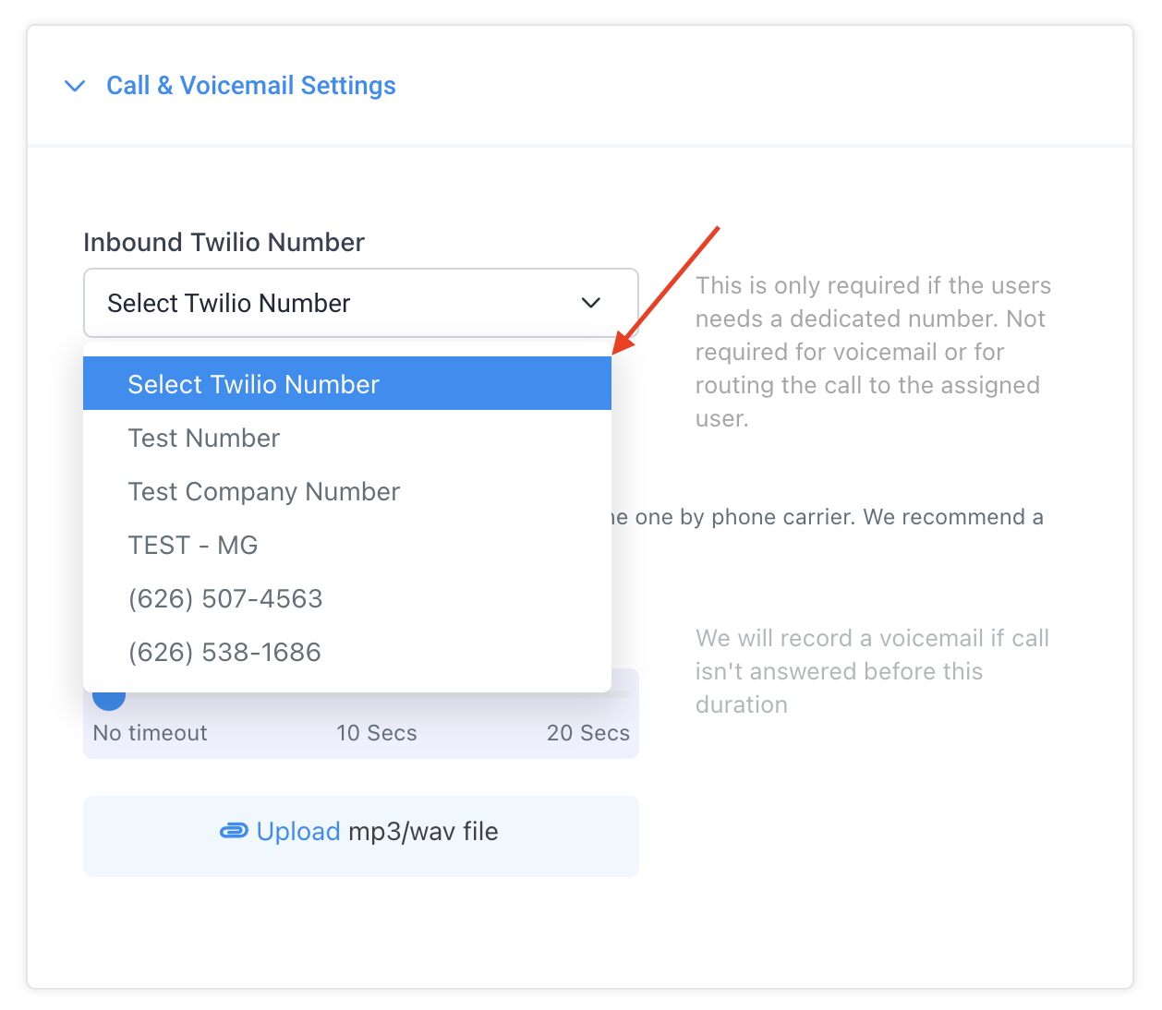Click the mp3/wav file upload area
The width and height of the screenshot is (1162, 1010).
tap(361, 836)
